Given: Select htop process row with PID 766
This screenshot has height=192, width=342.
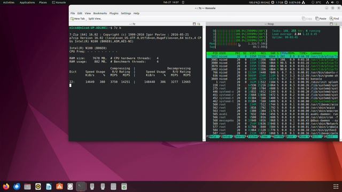Looking at the screenshot, I should 272,73.
